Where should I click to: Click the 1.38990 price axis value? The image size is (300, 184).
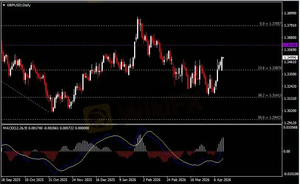290,13
